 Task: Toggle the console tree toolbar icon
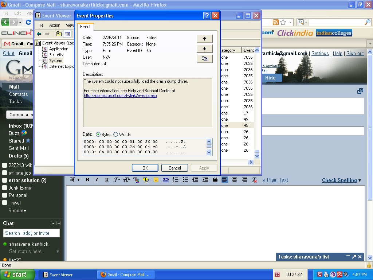coord(67,34)
